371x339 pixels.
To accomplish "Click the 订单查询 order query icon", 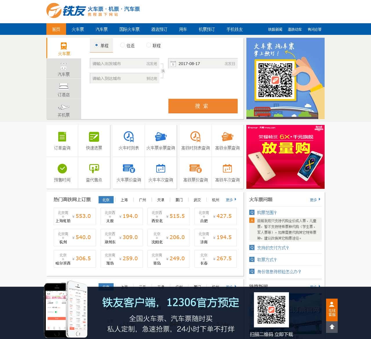I will (62, 137).
